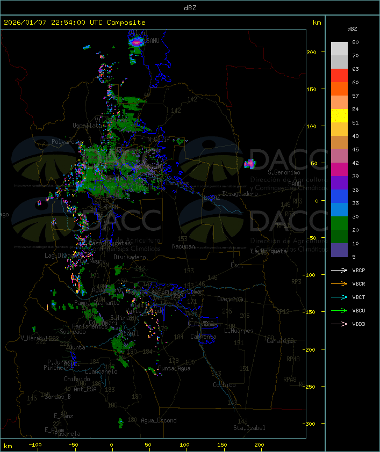Click the Pasarela place label
Image resolution: width=380 pixels, height=452 pixels.
67,434
